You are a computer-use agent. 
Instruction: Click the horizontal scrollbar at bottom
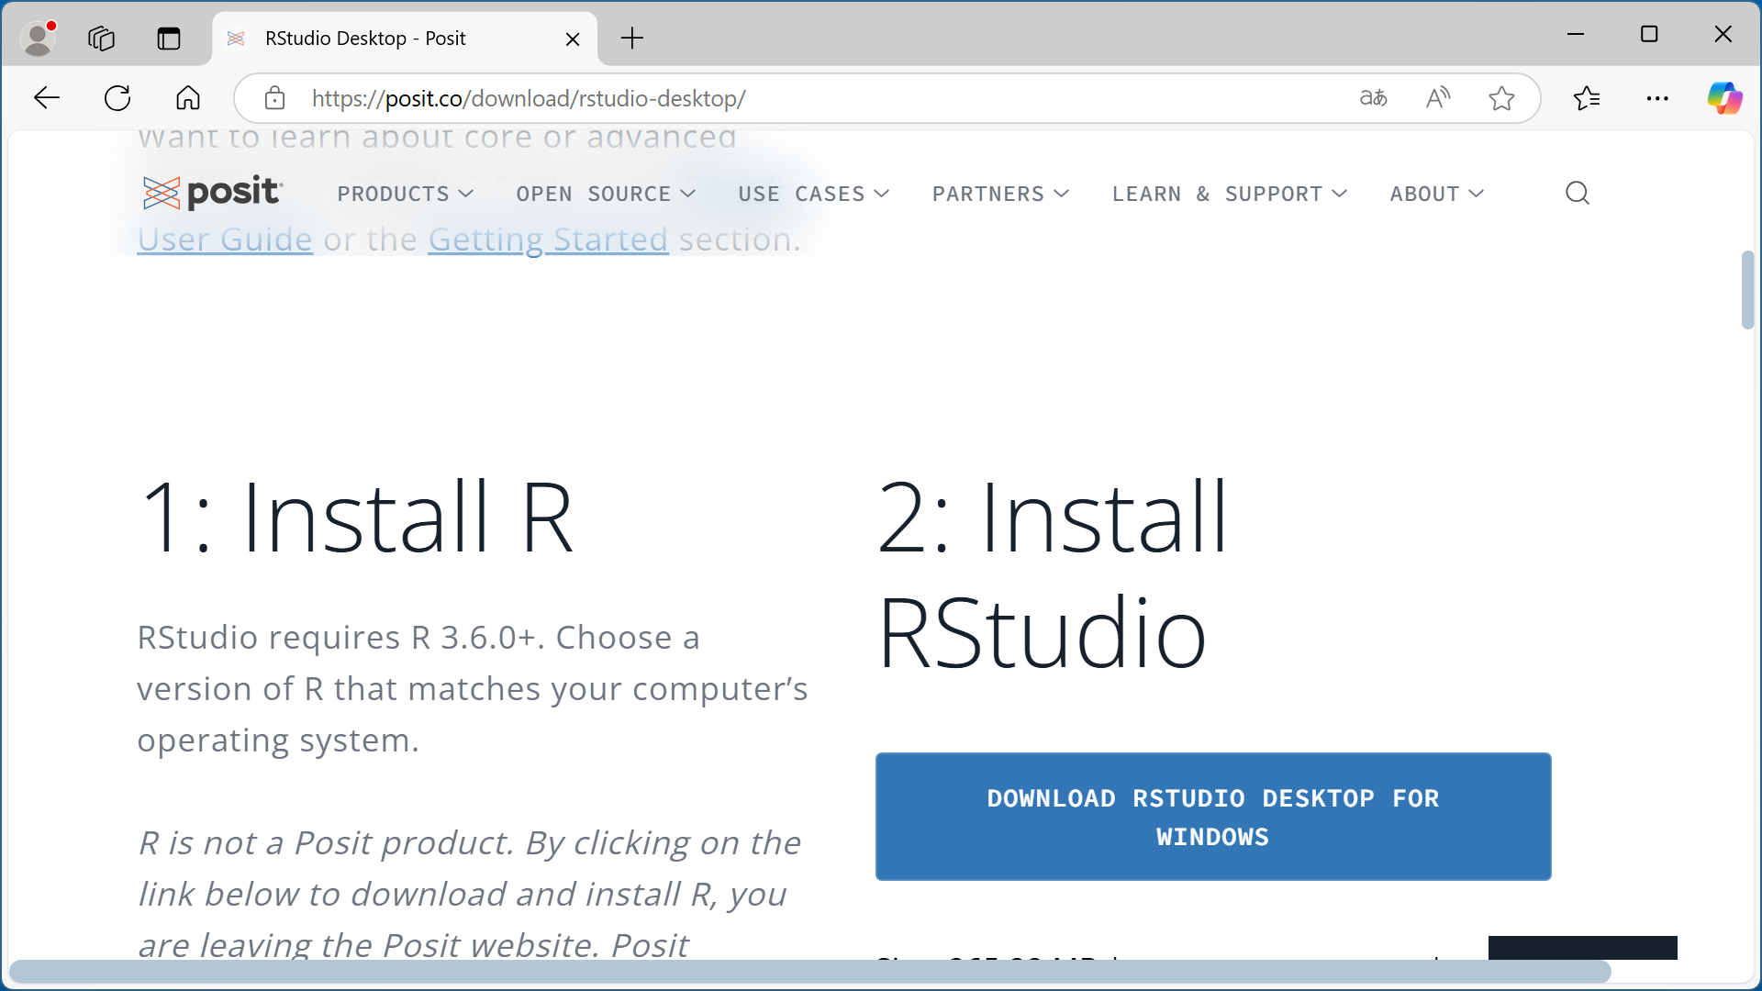pyautogui.click(x=808, y=972)
